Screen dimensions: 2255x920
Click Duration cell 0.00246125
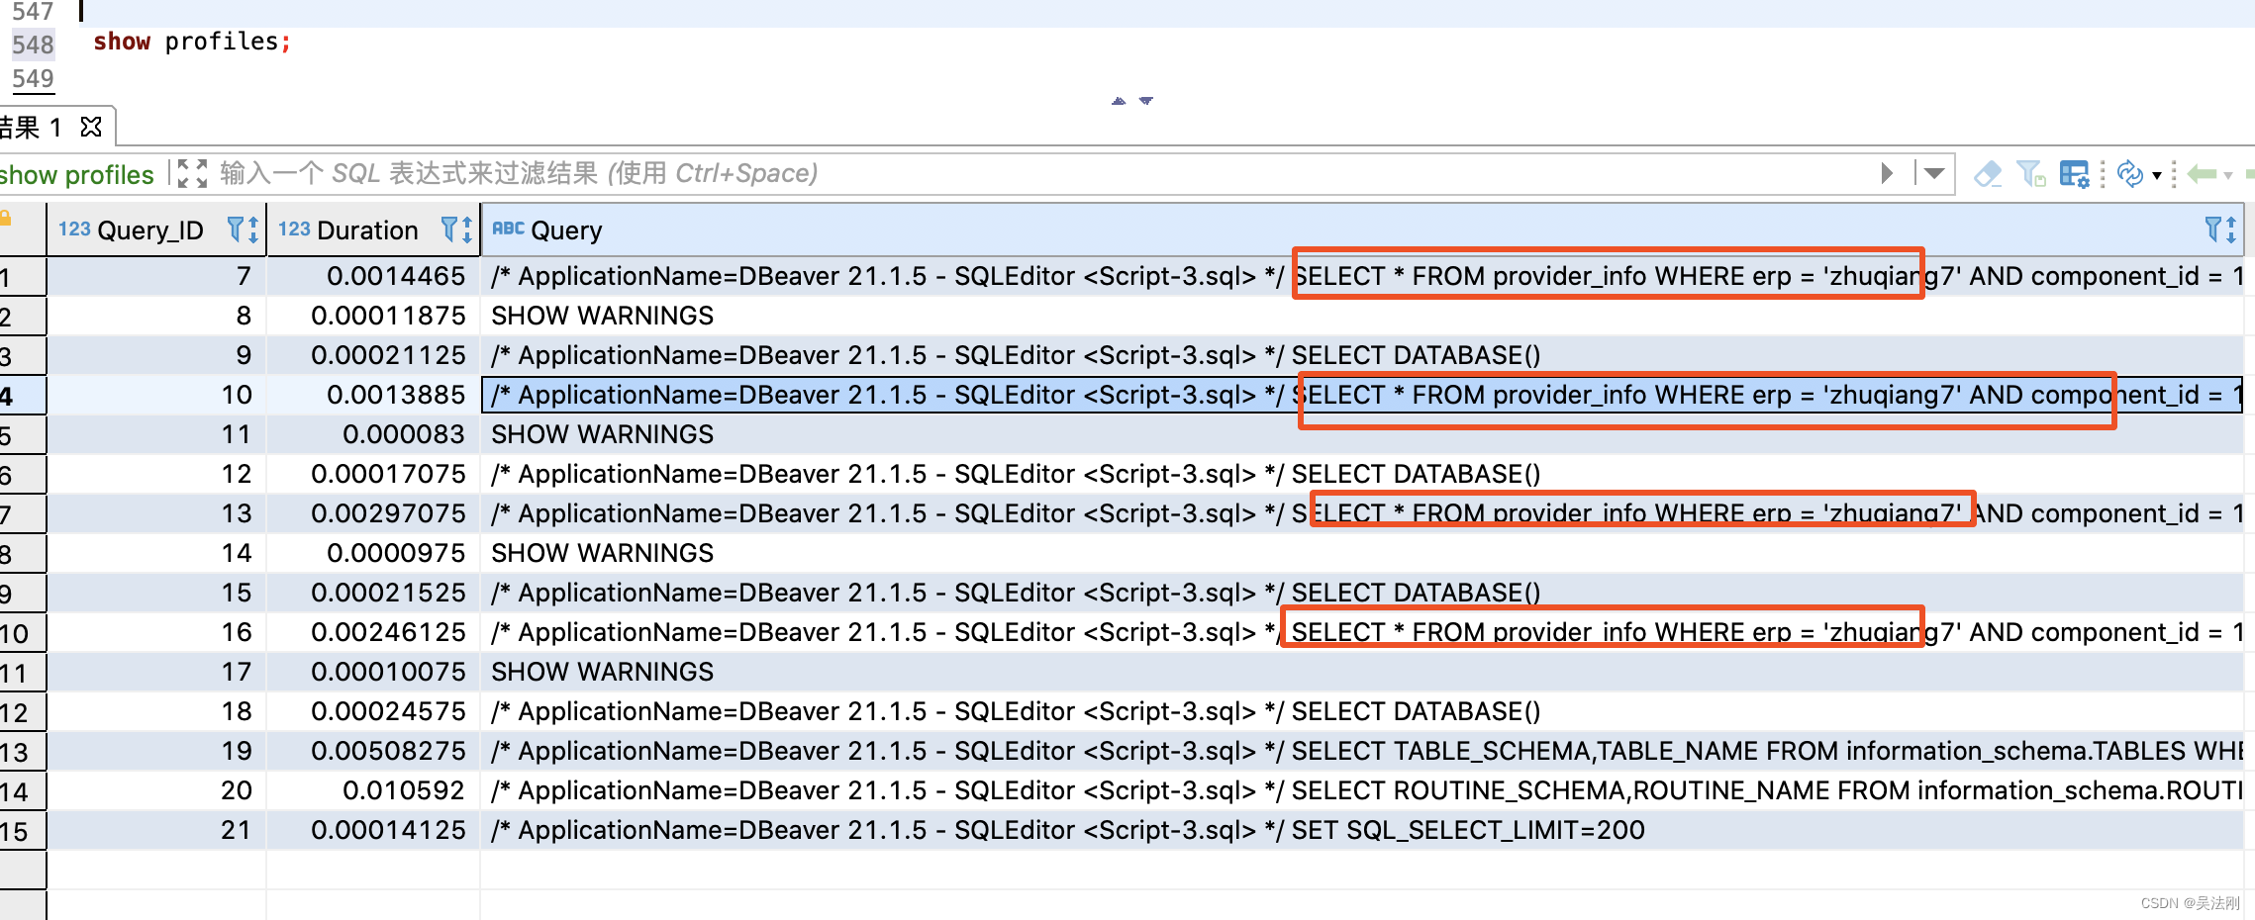(x=373, y=632)
